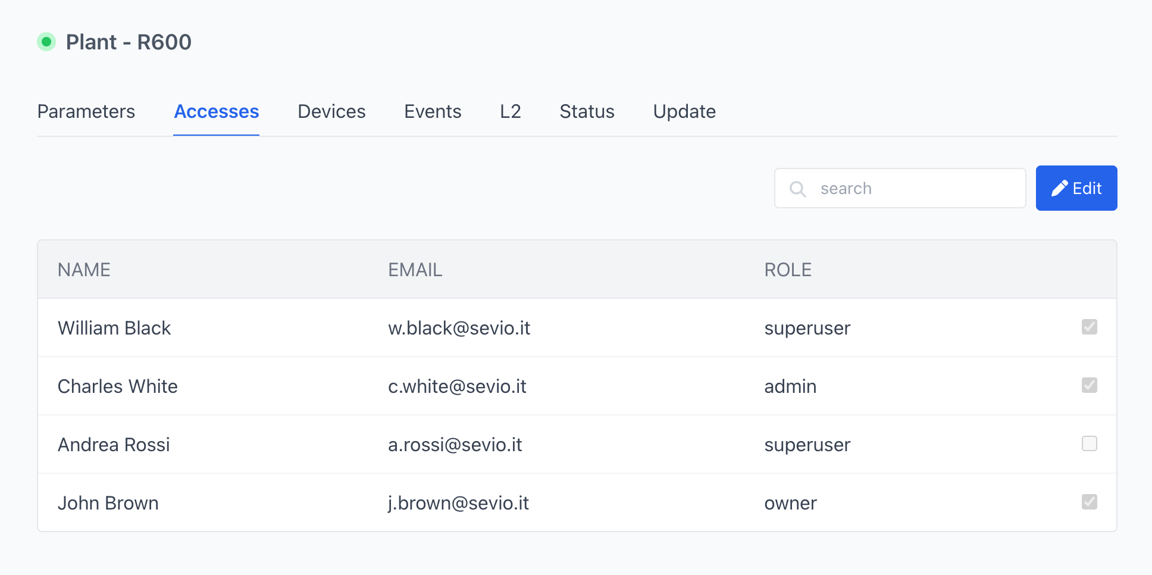Select the Accesses tab
1152x575 pixels.
coord(217,112)
